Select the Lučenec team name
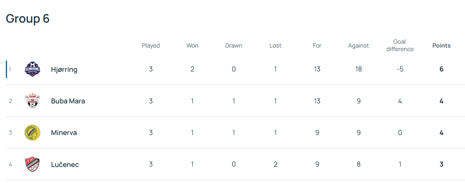 pos(65,165)
